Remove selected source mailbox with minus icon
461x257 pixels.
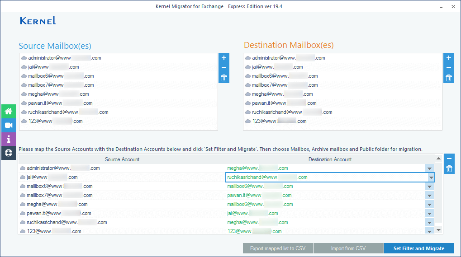click(224, 67)
